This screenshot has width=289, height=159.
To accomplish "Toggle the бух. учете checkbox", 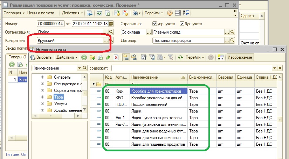I will [182, 24].
